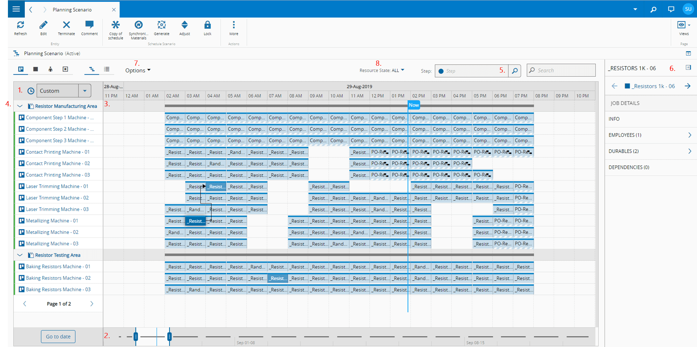697x347 pixels.
Task: Click the Refresh icon in the toolbar
Action: pos(20,25)
